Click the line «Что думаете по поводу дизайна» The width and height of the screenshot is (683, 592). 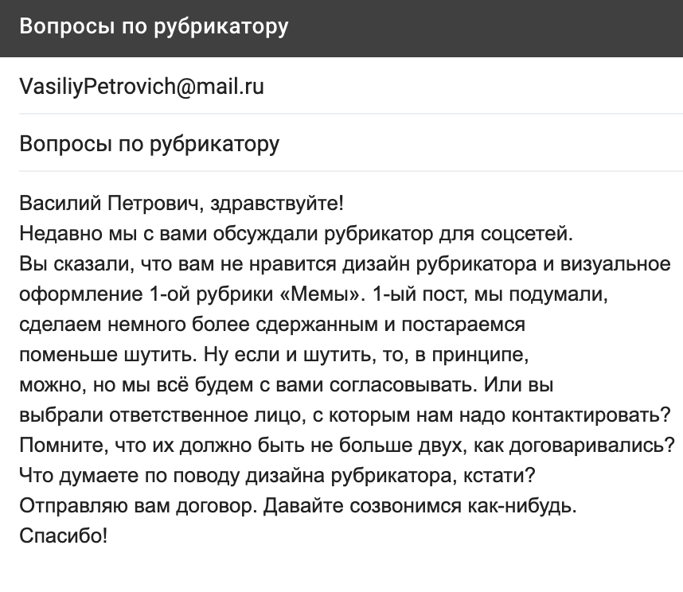point(277,475)
